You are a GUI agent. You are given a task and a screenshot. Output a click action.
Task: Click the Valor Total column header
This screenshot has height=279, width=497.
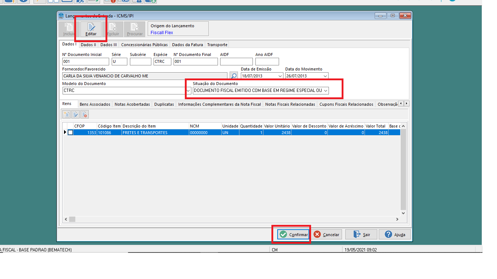click(x=377, y=126)
